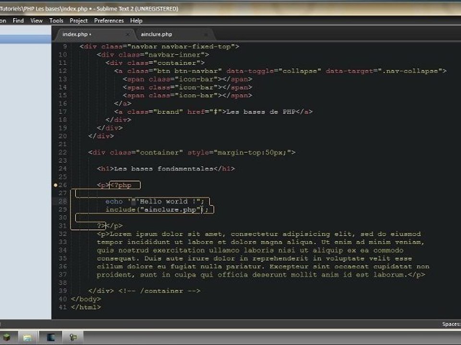Click on the </body> closing tag

coord(86,299)
